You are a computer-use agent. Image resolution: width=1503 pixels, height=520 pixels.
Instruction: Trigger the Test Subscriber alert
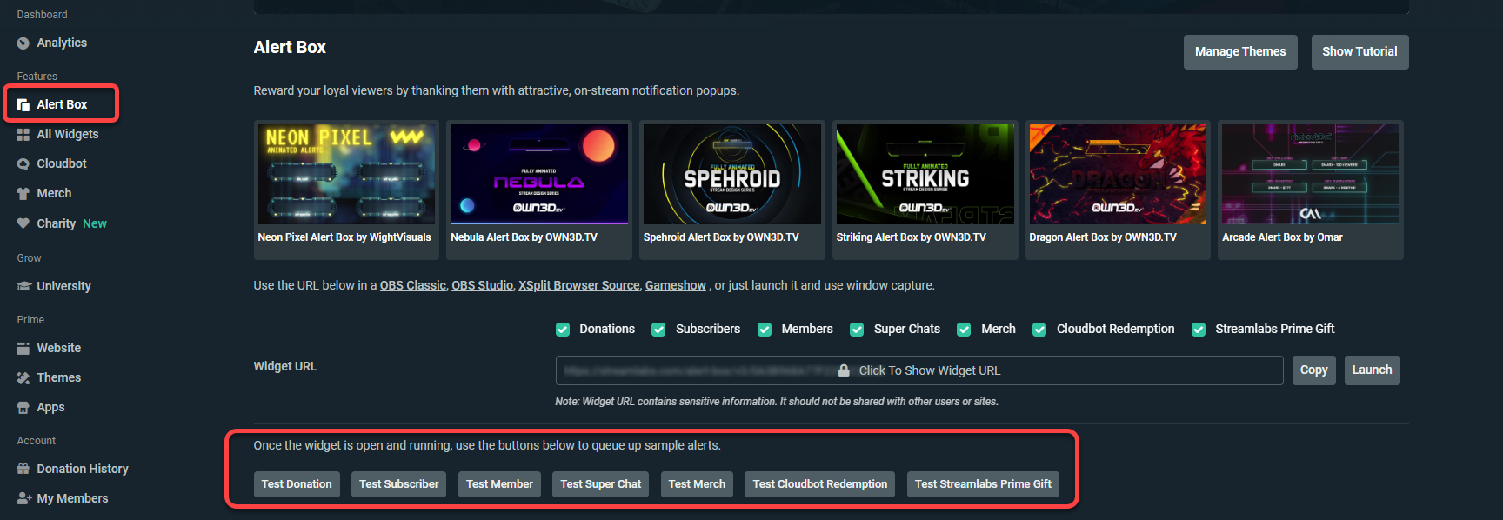399,484
